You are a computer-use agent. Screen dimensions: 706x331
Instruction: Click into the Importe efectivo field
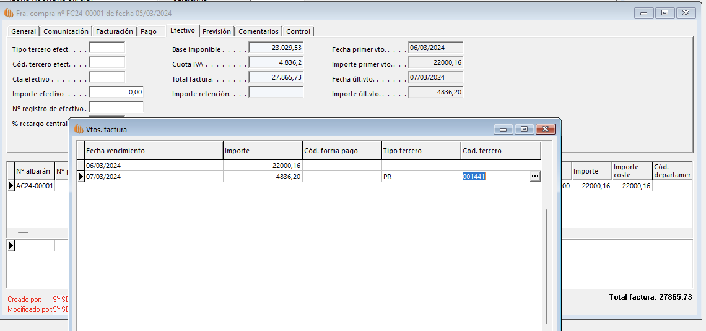116,92
